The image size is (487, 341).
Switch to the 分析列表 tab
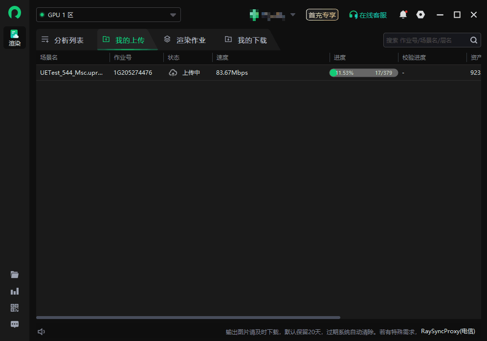tap(63, 40)
